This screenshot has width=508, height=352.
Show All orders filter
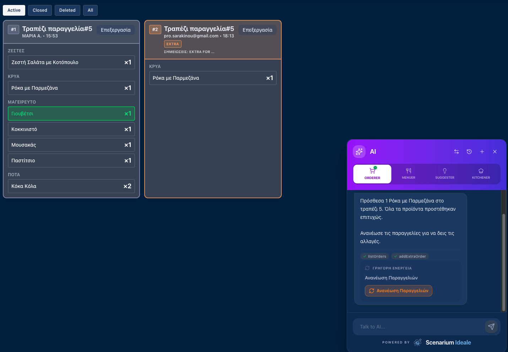click(91, 10)
